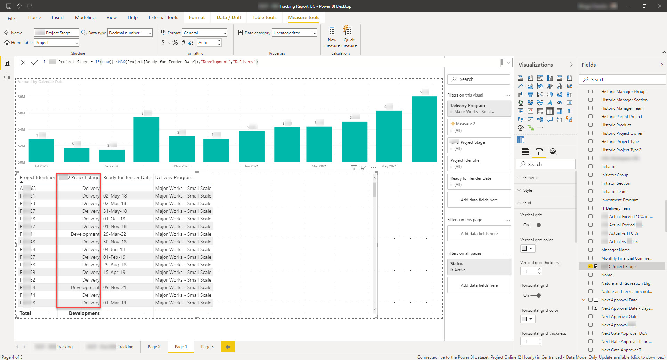
Task: Open Horizontal grid color picker
Action: click(x=528, y=319)
